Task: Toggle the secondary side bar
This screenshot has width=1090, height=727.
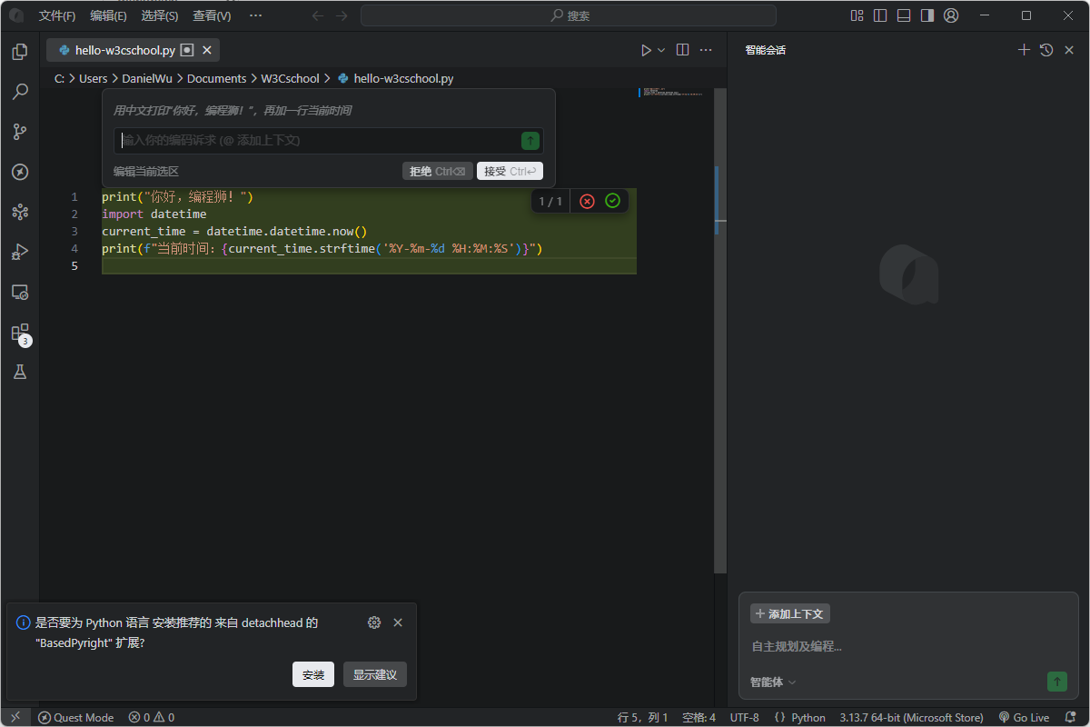Action: click(x=927, y=15)
